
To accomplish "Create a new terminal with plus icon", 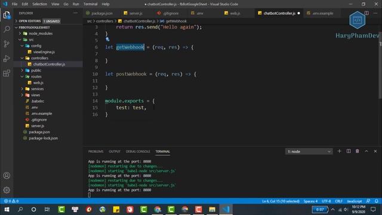I will coord(339,151).
